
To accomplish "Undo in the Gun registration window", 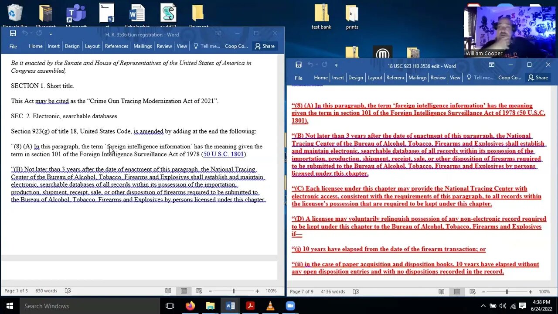I will pos(25,34).
